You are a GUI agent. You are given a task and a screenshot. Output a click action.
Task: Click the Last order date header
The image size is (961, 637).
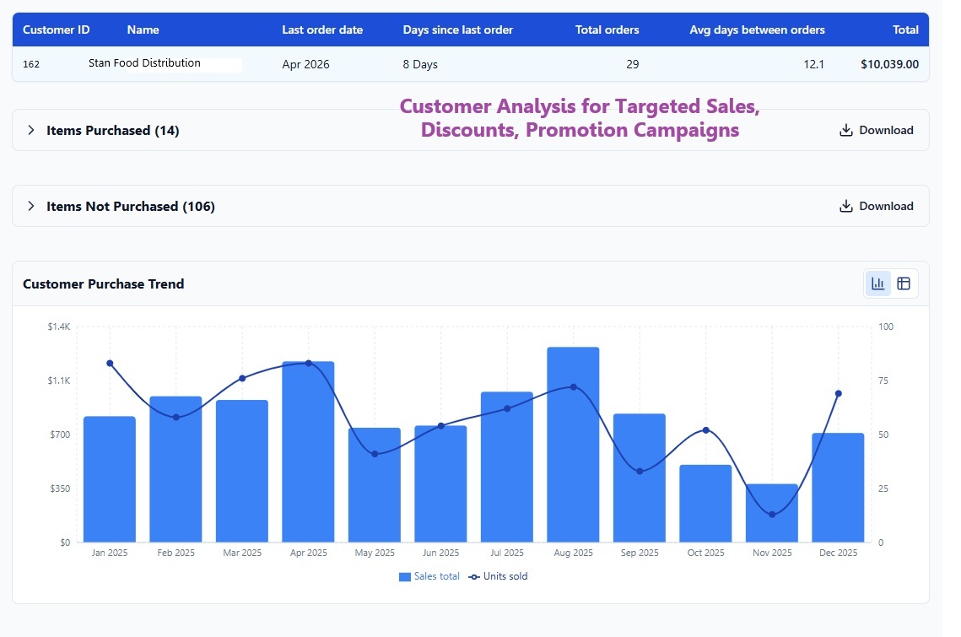322,30
